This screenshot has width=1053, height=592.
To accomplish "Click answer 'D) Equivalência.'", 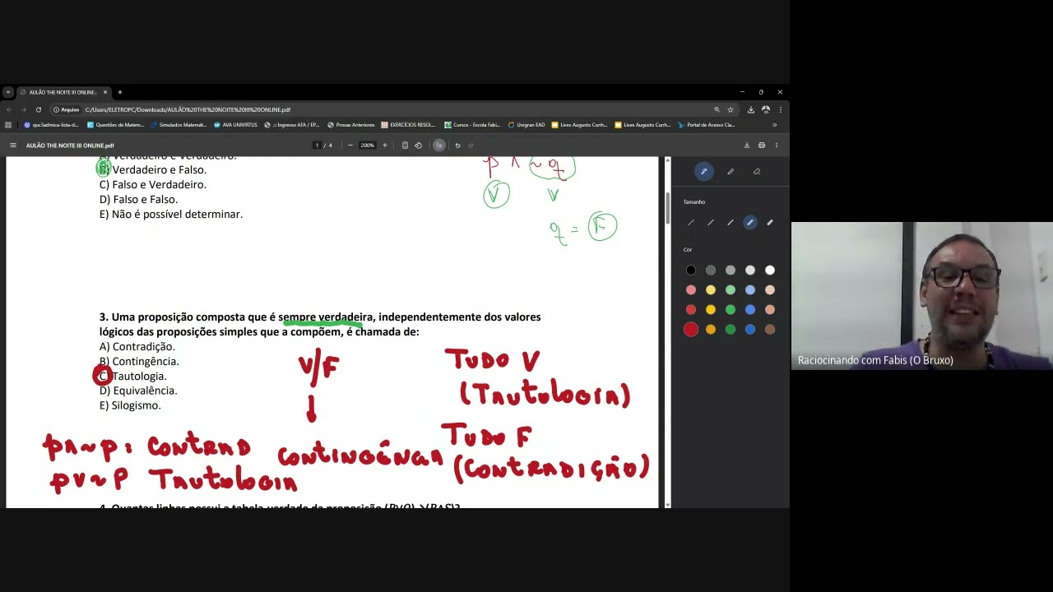I will click(x=138, y=391).
